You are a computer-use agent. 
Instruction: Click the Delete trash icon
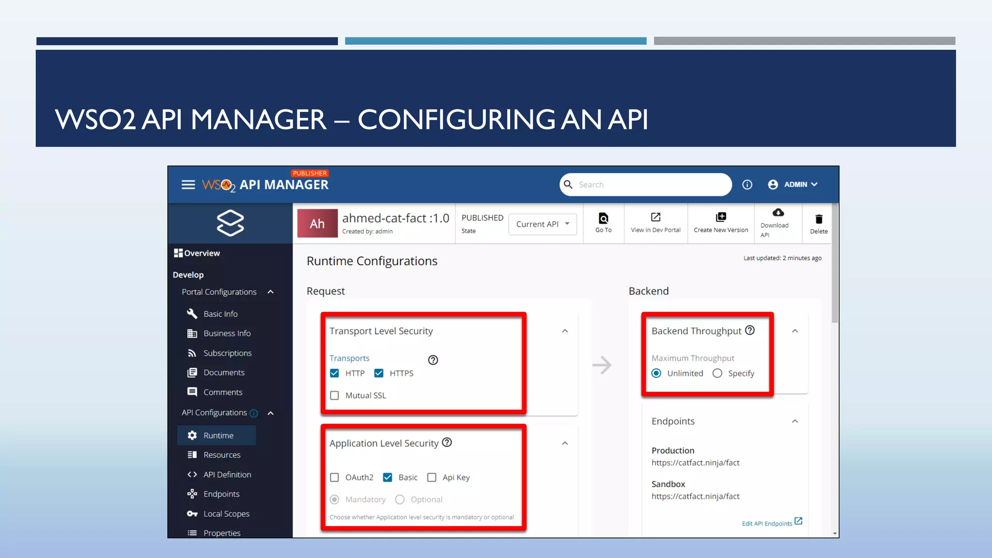point(819,219)
